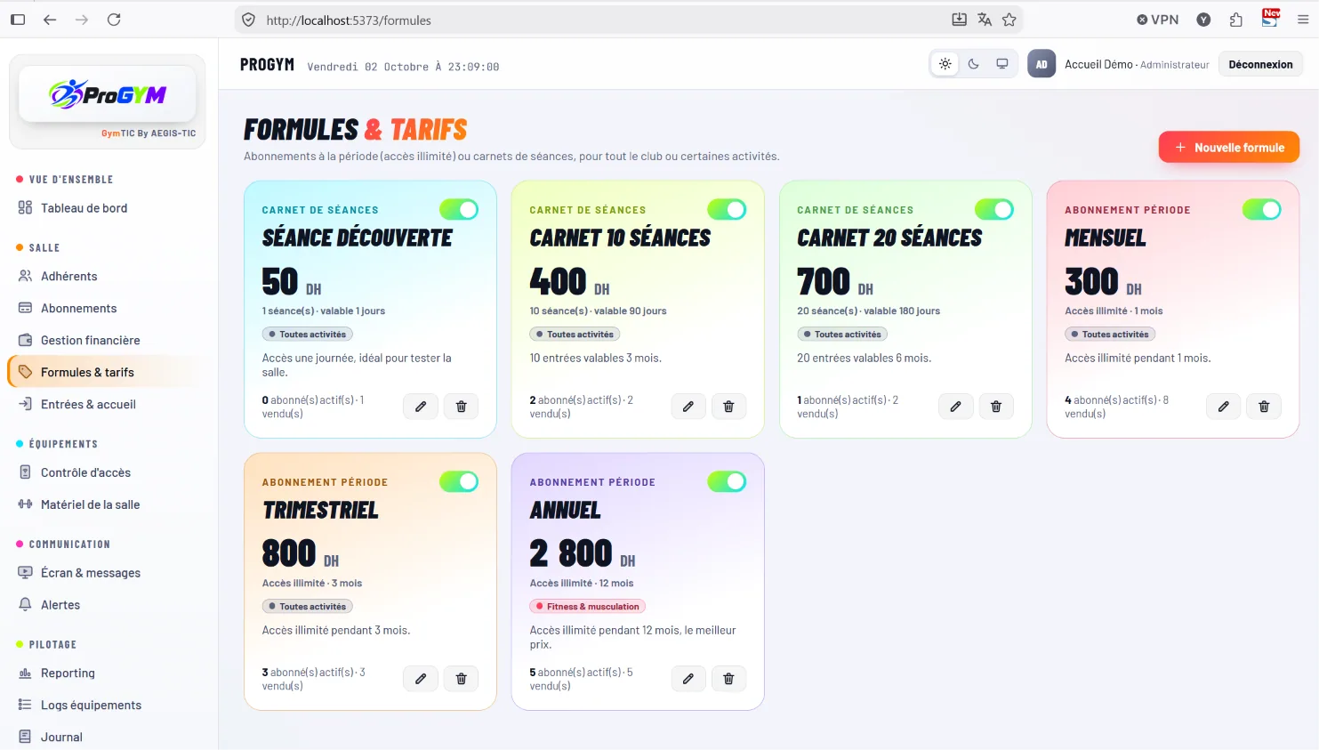Bookmark this page star icon
Viewport: 1319px width, 750px height.
(1009, 20)
